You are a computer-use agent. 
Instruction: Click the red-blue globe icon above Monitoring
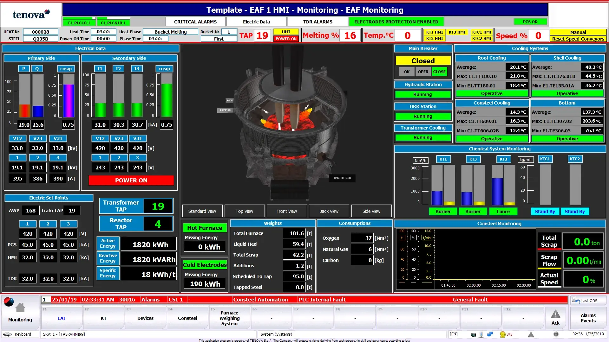coord(9,302)
